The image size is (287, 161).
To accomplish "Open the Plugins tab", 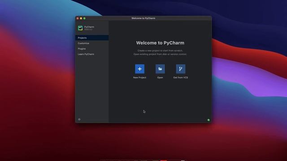I will [x=92, y=49].
